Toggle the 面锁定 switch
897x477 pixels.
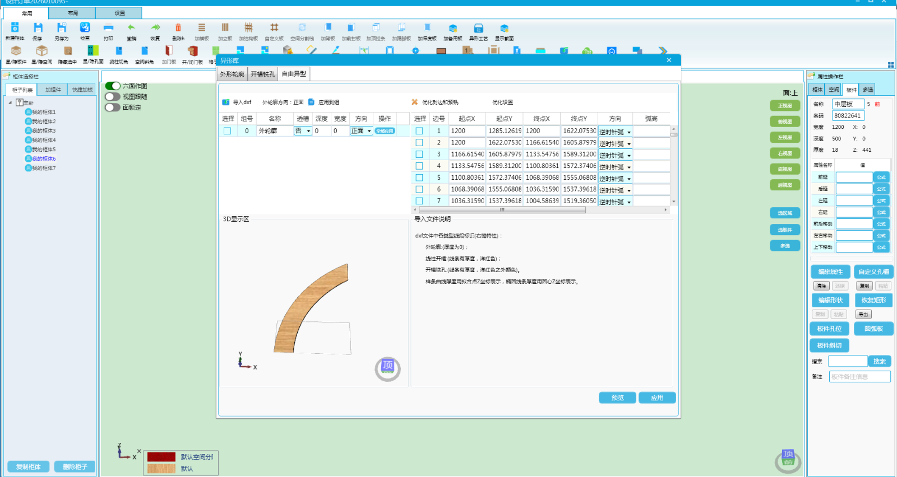[x=113, y=107]
